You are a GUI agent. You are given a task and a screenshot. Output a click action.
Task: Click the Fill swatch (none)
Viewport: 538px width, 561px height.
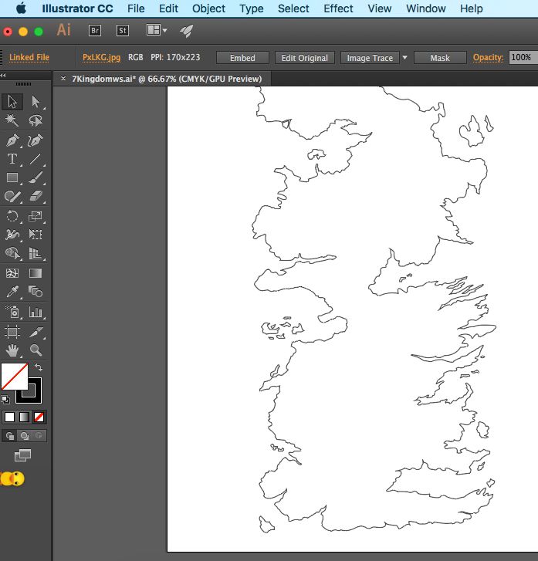(x=15, y=377)
